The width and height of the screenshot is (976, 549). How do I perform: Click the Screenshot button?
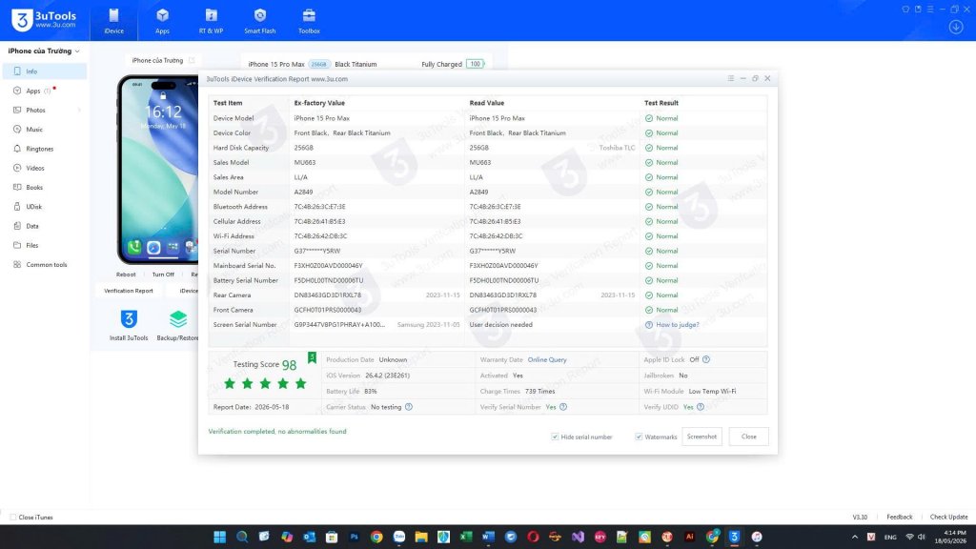tap(701, 437)
